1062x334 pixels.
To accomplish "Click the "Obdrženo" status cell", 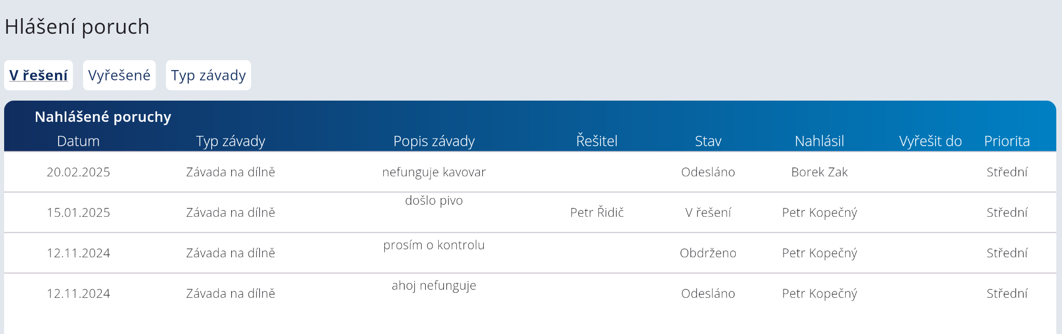I will (x=708, y=253).
